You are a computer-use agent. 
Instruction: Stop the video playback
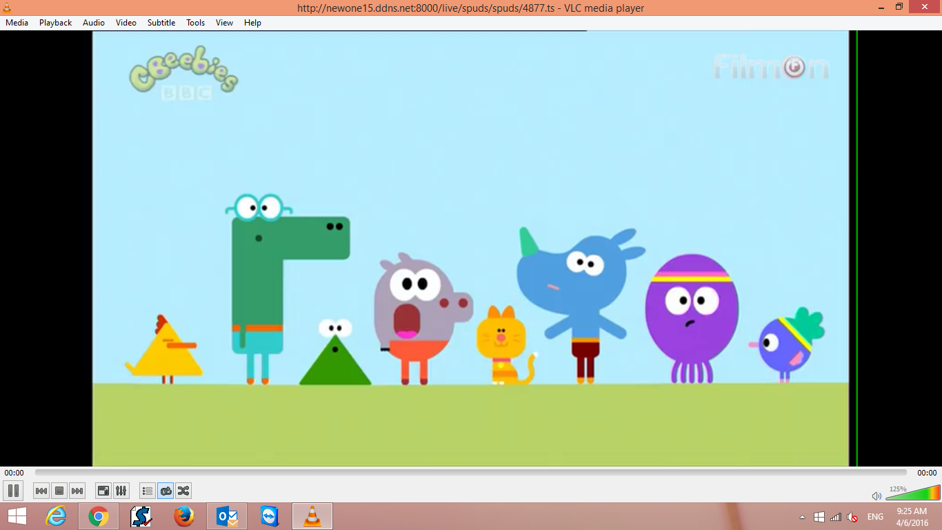[59, 491]
